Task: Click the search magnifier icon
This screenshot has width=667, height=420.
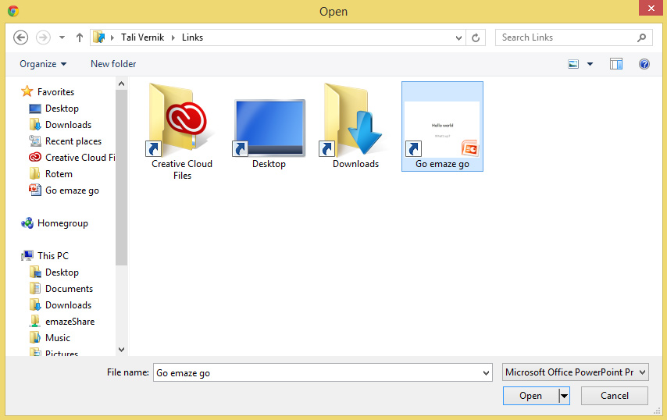Action: click(641, 37)
